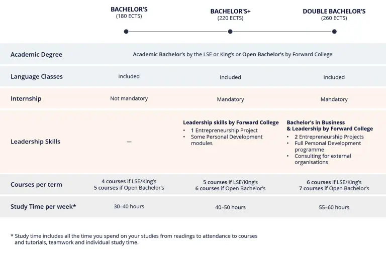Click the Study Time per week label
This screenshot has height=257, width=386.
[x=43, y=207]
